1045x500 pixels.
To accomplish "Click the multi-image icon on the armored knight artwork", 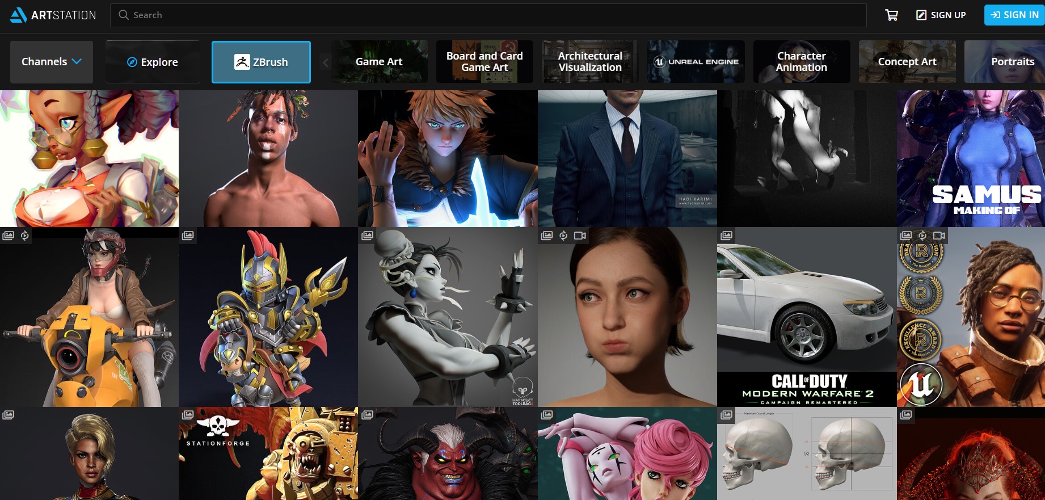I will [x=188, y=236].
